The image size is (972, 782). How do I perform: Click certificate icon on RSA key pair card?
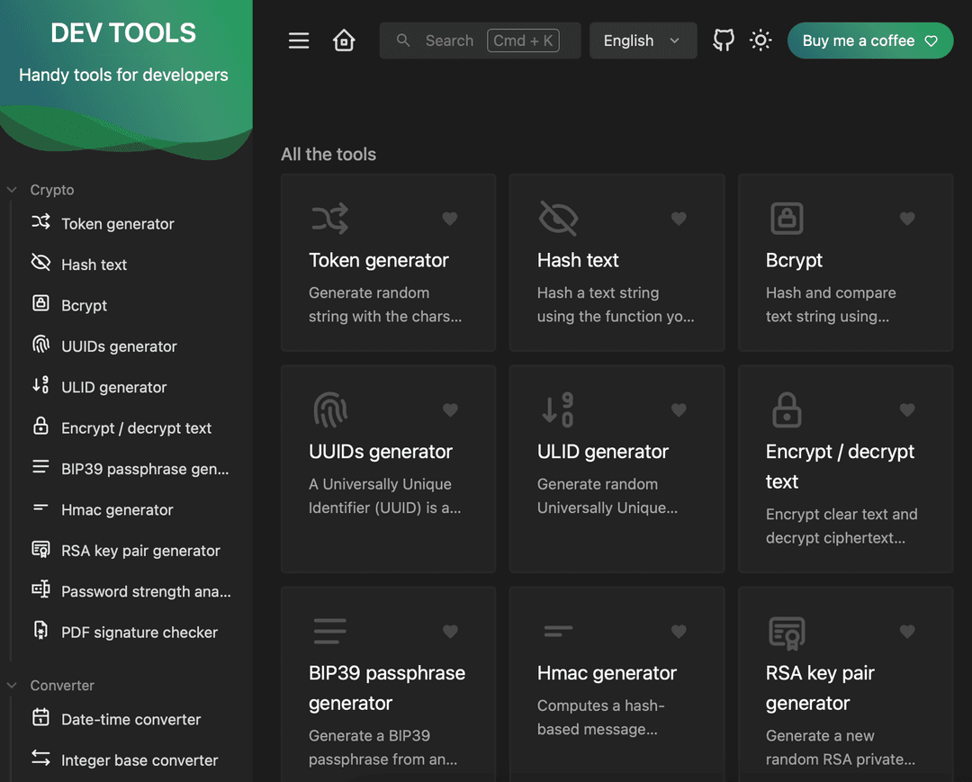(x=787, y=634)
